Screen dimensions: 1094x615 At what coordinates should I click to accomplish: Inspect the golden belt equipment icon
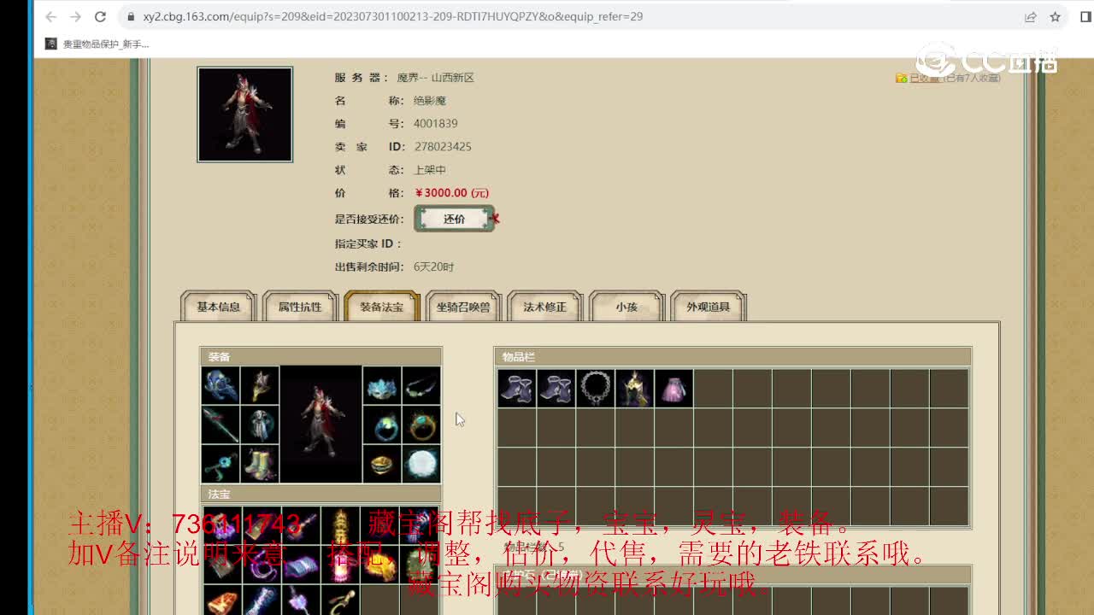(x=380, y=464)
